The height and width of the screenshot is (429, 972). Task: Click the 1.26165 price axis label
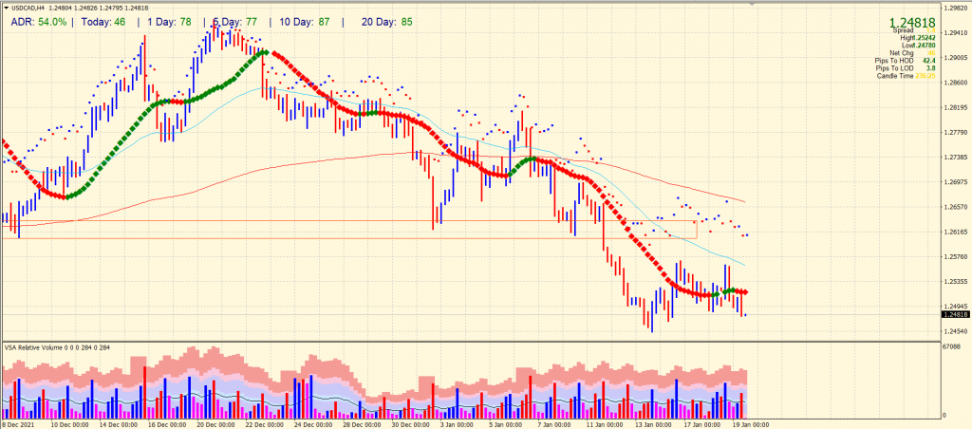pos(956,232)
